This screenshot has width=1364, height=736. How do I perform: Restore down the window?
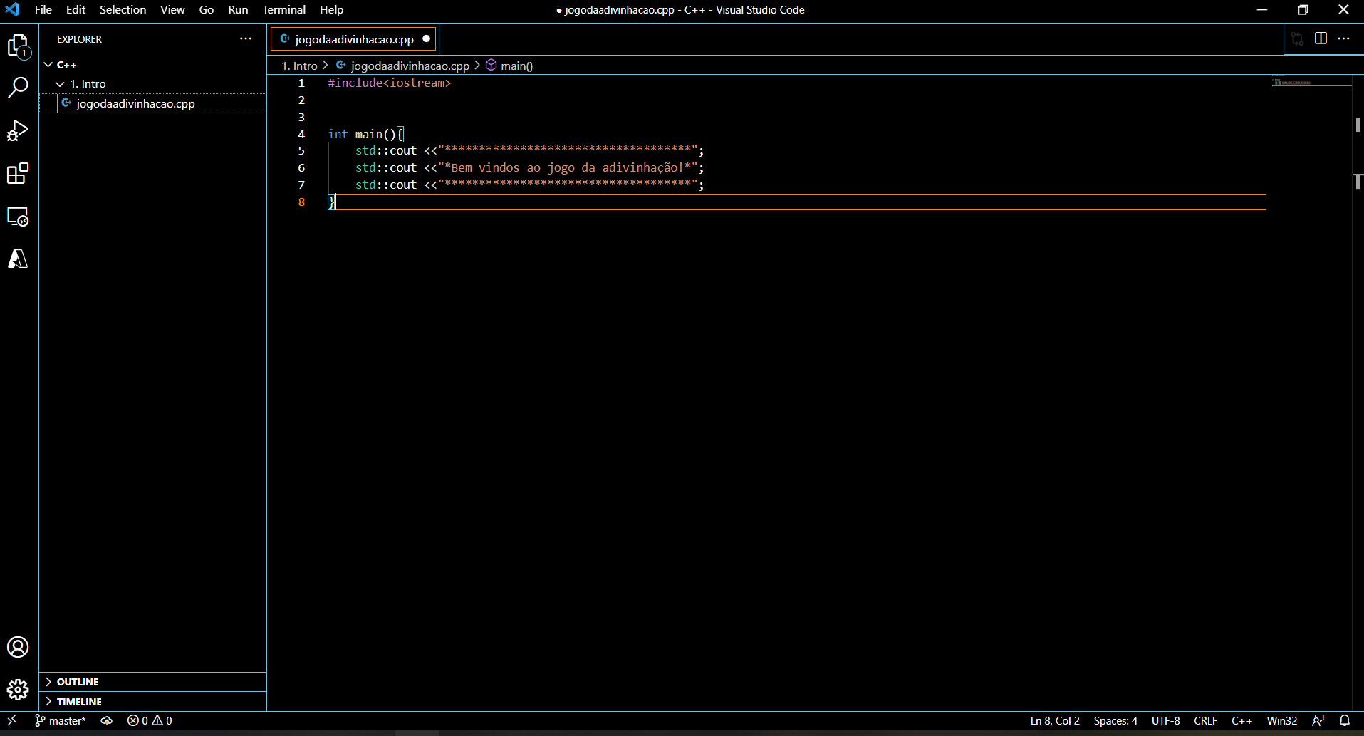click(1303, 9)
